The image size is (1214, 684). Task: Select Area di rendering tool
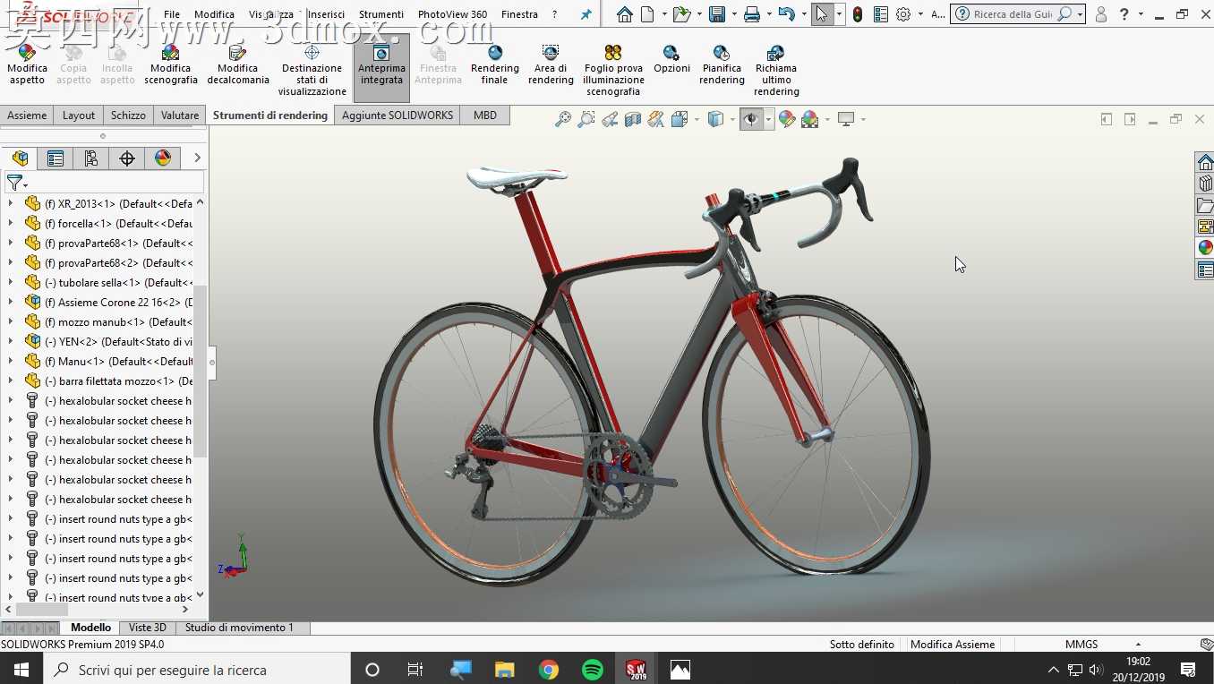(x=551, y=64)
